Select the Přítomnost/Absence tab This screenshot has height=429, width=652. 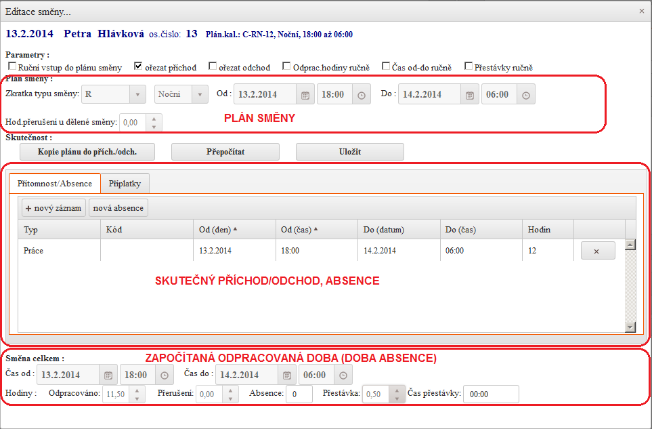click(x=54, y=184)
